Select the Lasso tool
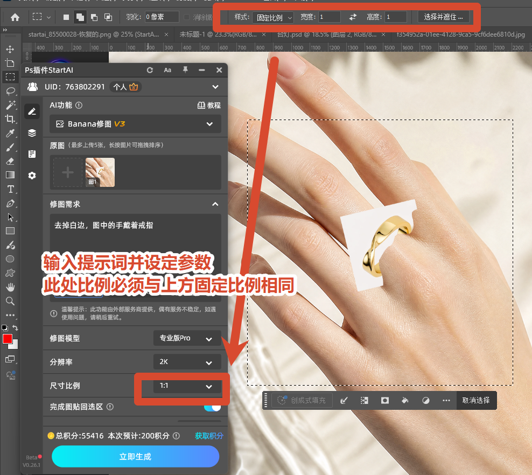 click(x=10, y=91)
